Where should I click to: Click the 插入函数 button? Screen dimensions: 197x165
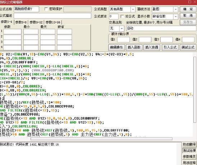(x=134, y=47)
